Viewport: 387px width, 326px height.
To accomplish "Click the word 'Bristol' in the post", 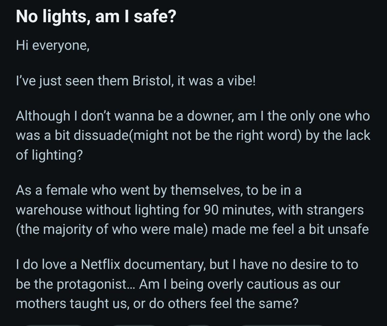I will (152, 81).
